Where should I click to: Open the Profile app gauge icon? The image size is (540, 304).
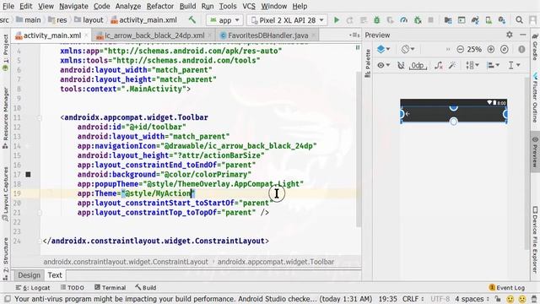tap(403, 20)
